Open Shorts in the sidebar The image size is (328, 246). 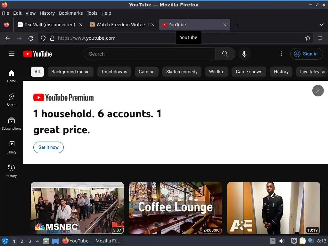coord(12,100)
